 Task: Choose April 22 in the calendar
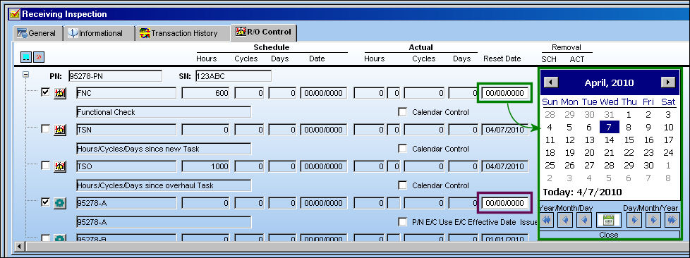[x=629, y=153]
